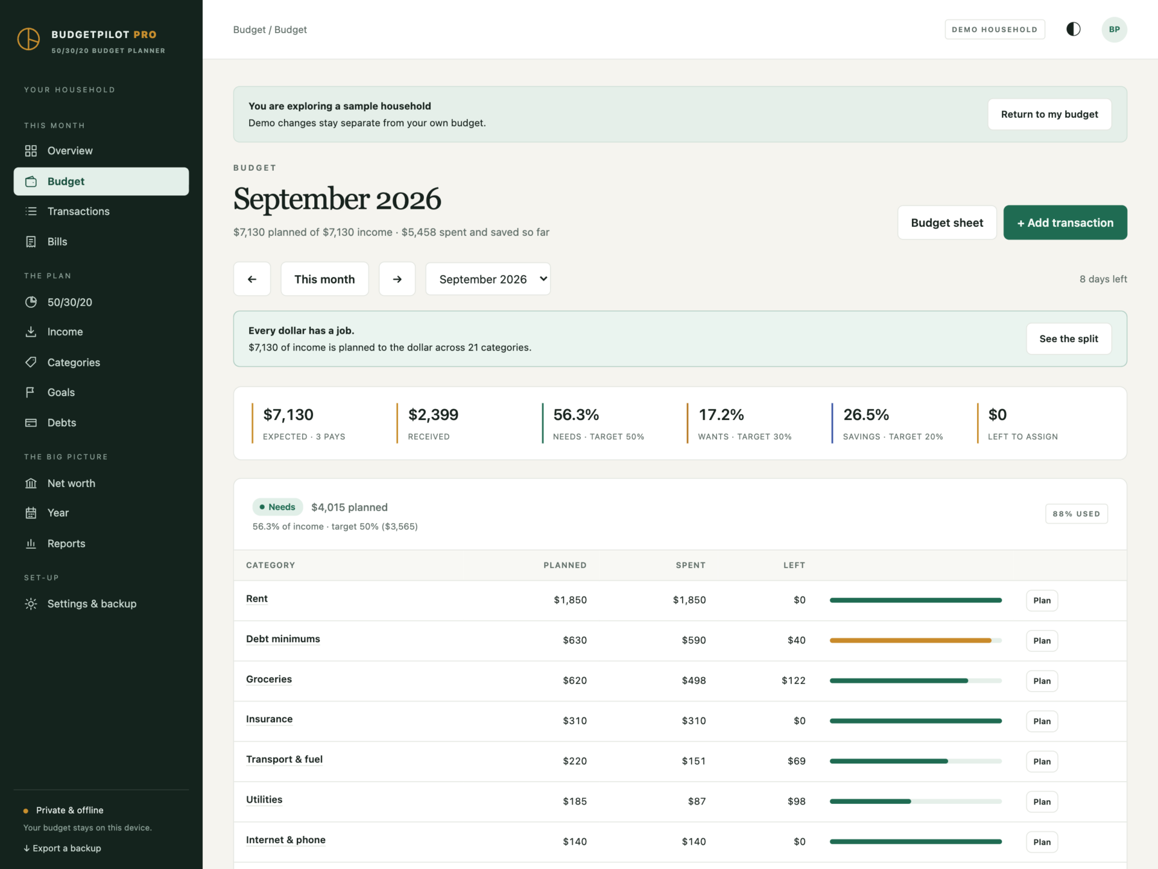This screenshot has width=1158, height=869.
Task: Open Bills via its receipt icon
Action: coord(31,241)
